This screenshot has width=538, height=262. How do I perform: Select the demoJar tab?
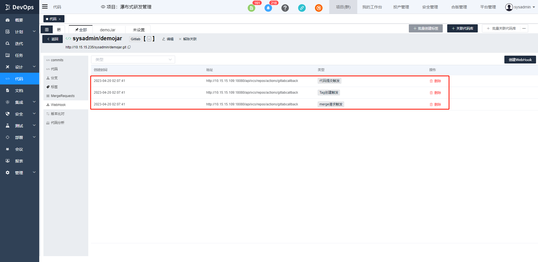(x=108, y=30)
